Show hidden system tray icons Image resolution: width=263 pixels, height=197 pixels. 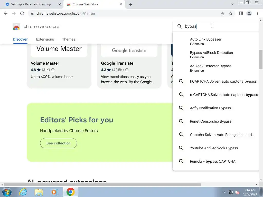[x=224, y=192]
